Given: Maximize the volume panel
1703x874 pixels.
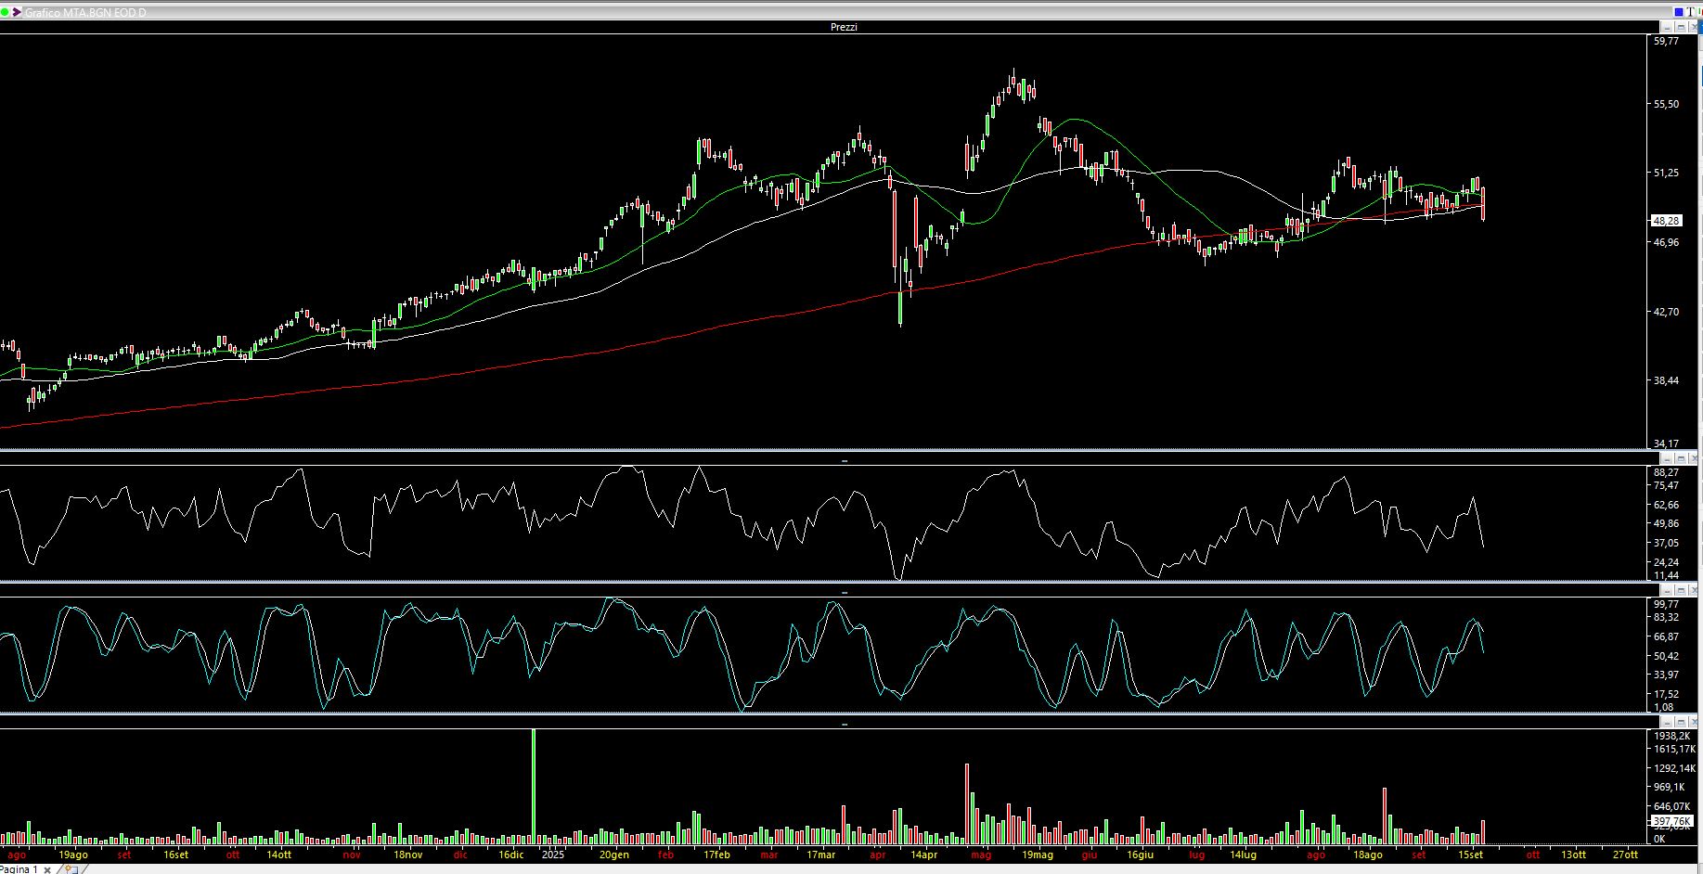Looking at the screenshot, I should click(x=1680, y=722).
